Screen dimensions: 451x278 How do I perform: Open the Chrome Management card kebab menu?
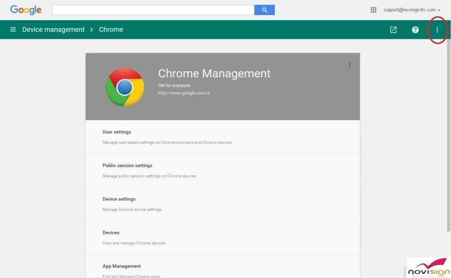click(349, 65)
